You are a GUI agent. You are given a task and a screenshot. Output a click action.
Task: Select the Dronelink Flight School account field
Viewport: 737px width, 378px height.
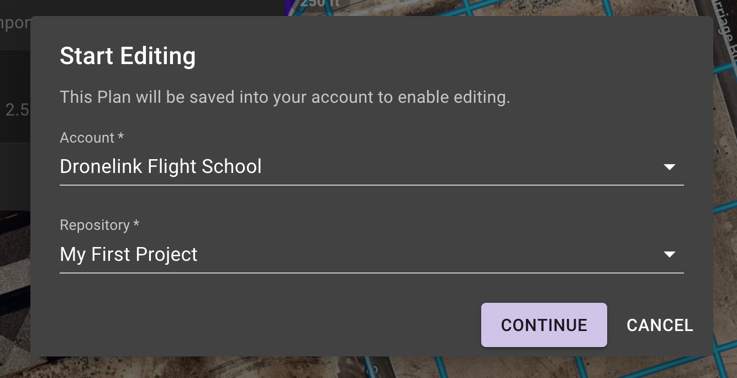coord(371,167)
